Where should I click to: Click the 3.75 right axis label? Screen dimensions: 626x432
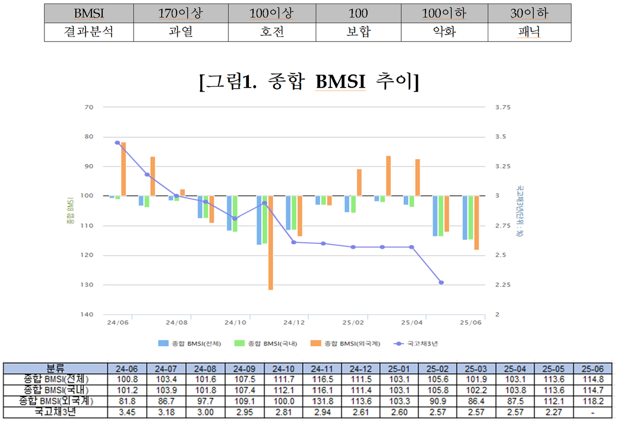(x=503, y=107)
